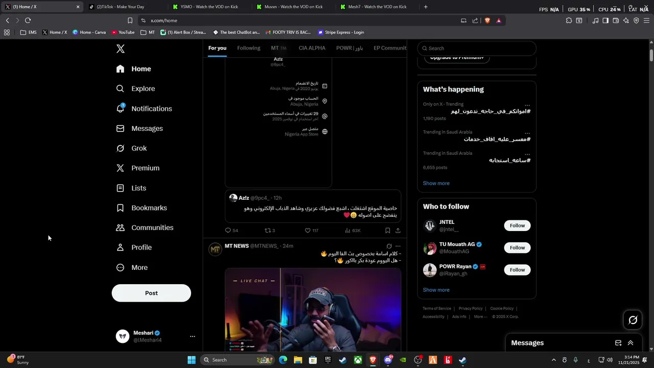
Task: Open Profile in the left sidebar
Action: point(134,247)
